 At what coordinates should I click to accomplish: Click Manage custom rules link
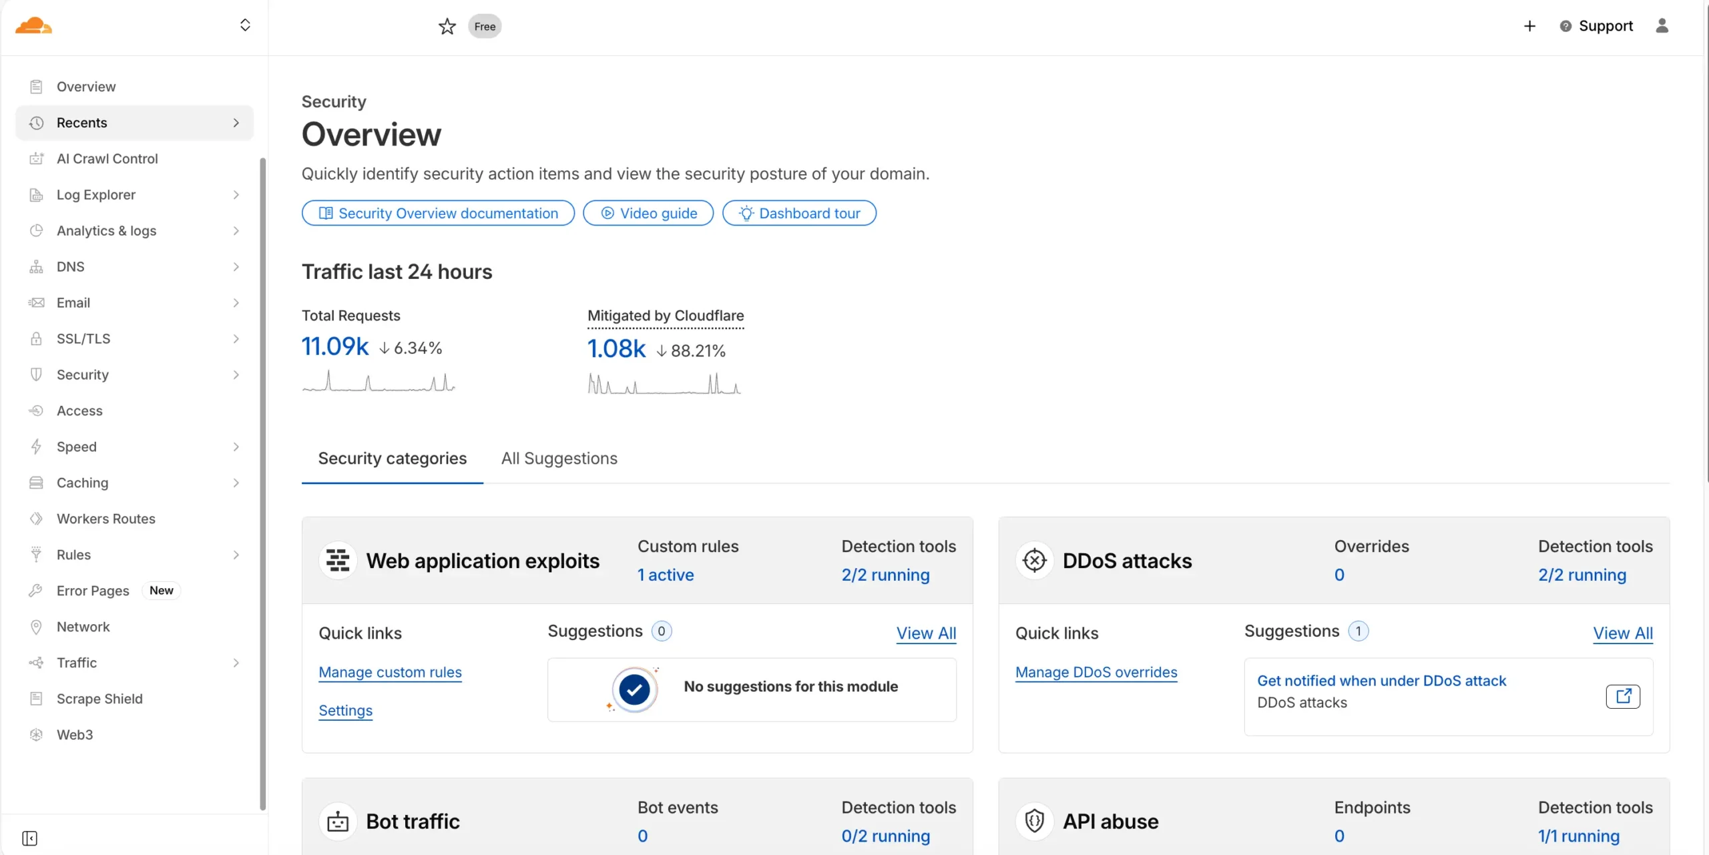point(390,673)
